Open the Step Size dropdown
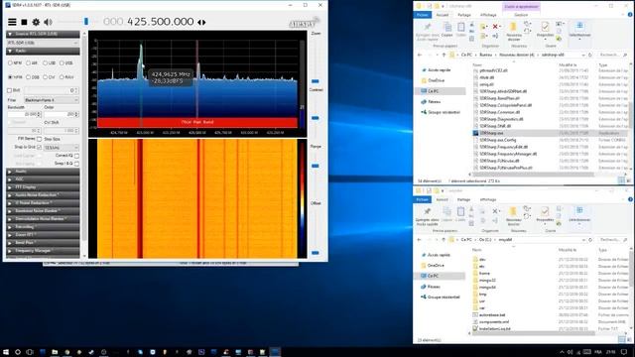 (x=62, y=148)
